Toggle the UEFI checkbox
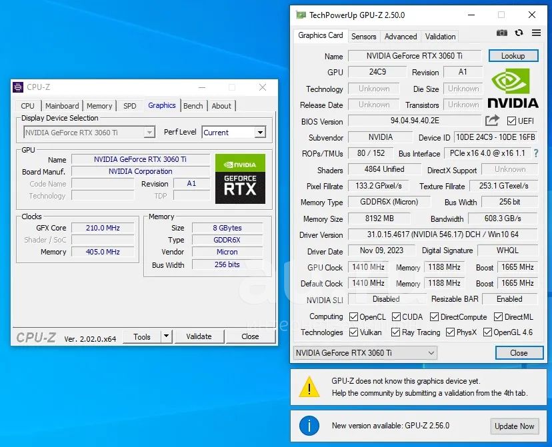Image resolution: width=552 pixels, height=447 pixels. coord(511,121)
